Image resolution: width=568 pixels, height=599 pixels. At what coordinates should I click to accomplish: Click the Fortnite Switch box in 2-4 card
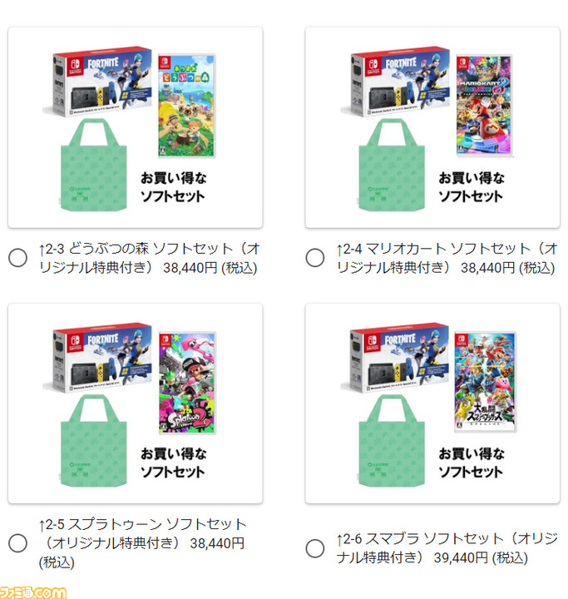point(395,82)
